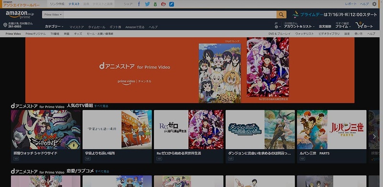The width and height of the screenshot is (383, 187).
Task: Select 画像 link creation option
Action: click(x=86, y=4)
